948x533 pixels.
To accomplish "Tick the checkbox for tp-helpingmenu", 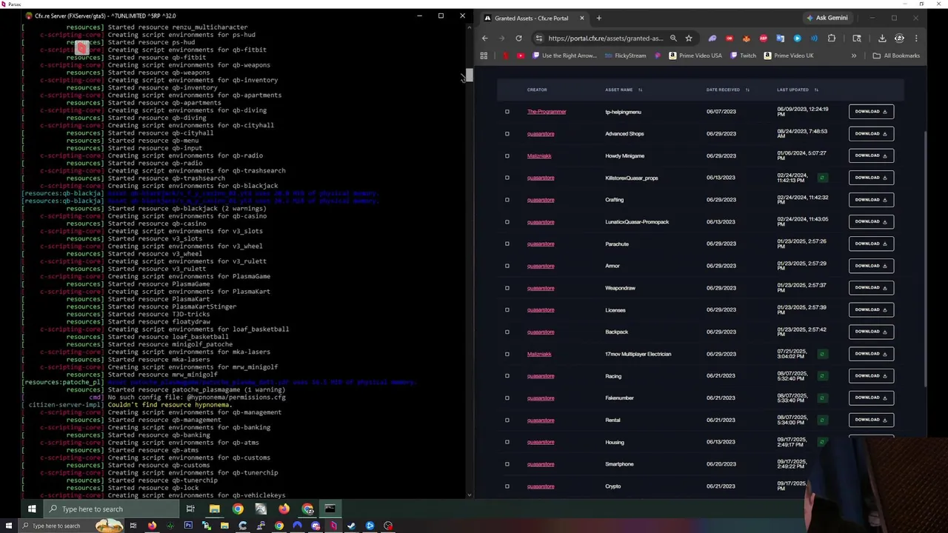I will pos(507,112).
